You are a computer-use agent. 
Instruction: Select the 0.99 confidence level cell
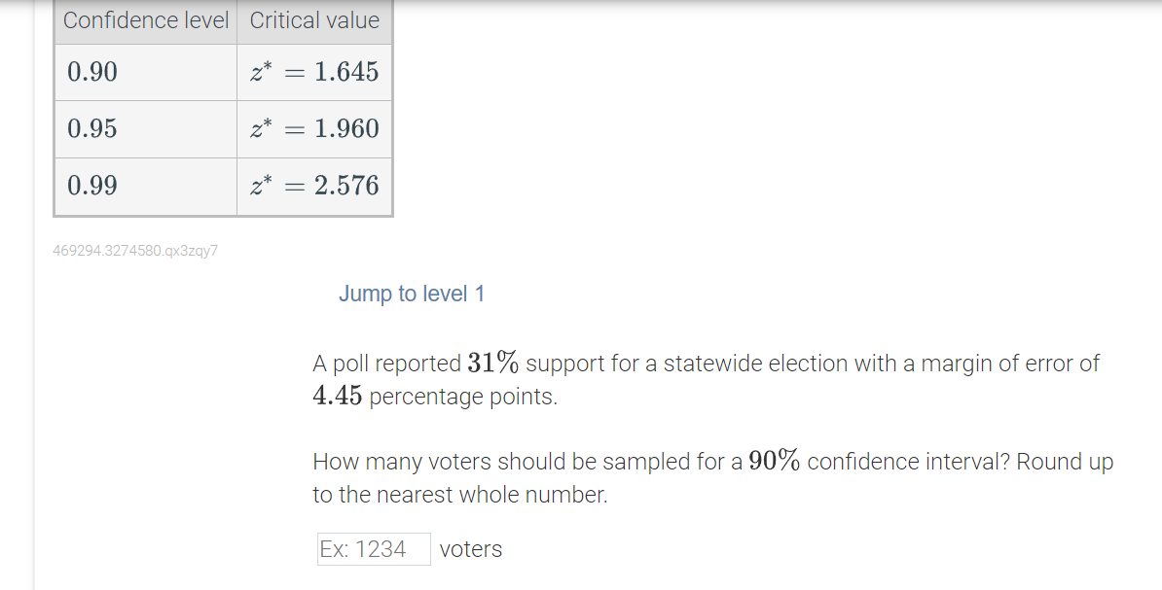[x=92, y=186]
